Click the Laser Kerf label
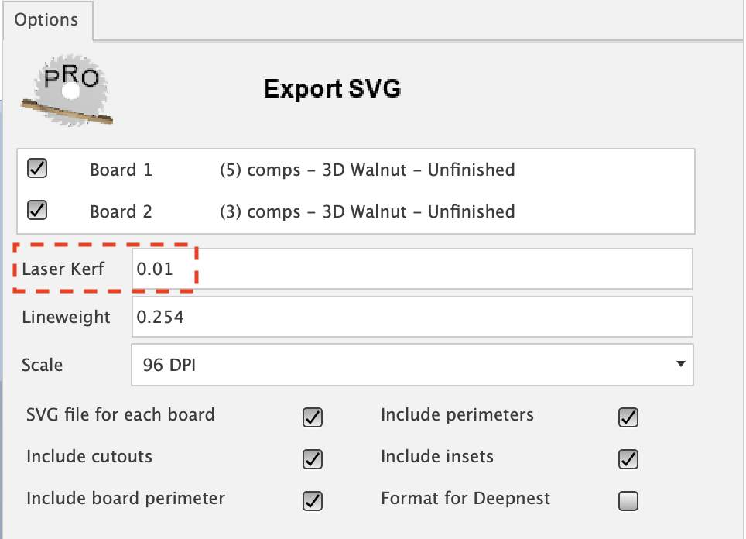The width and height of the screenshot is (746, 539). 63,269
